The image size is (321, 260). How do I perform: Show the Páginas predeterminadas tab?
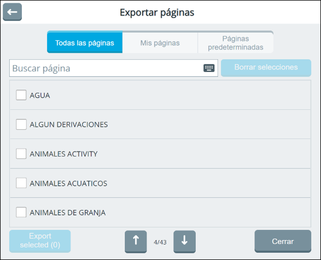[235, 43]
